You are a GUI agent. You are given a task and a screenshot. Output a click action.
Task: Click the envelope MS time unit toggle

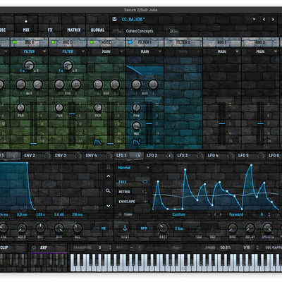click(104, 228)
